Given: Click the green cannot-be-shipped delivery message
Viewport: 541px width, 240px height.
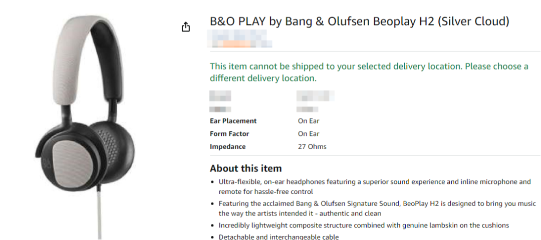Looking at the screenshot, I should coord(369,72).
